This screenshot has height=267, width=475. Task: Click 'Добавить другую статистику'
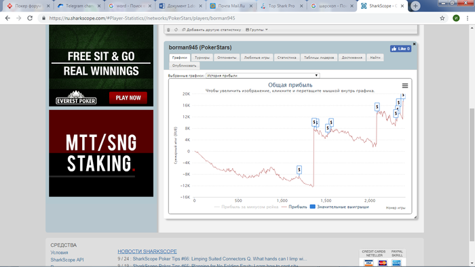pyautogui.click(x=212, y=30)
